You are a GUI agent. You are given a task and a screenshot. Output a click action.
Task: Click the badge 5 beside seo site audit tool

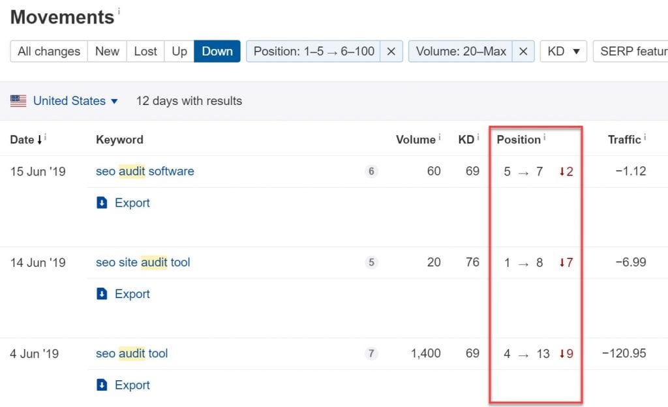click(371, 262)
